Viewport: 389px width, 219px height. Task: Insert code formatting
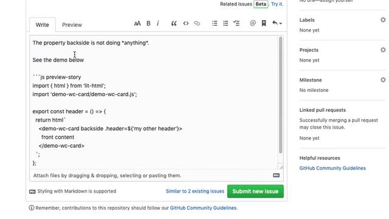(x=186, y=23)
